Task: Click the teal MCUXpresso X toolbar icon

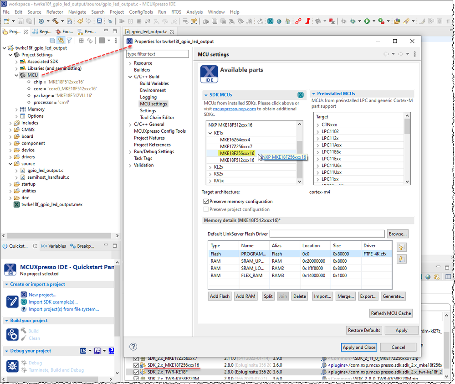Action: point(270,21)
